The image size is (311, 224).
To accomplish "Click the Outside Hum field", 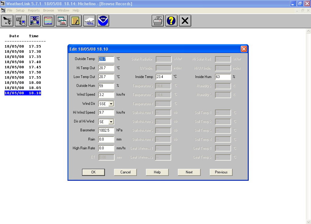I will coord(106,86).
